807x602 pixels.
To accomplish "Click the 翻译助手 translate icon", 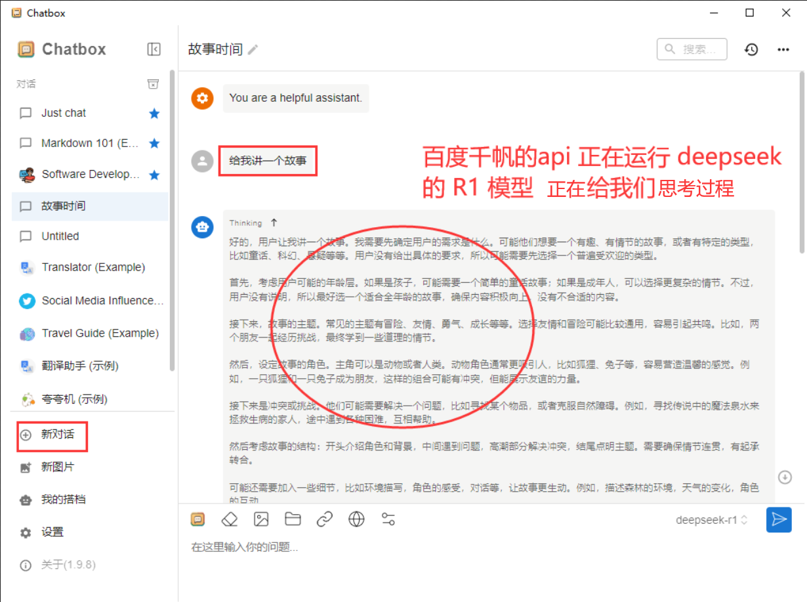I will (x=27, y=366).
